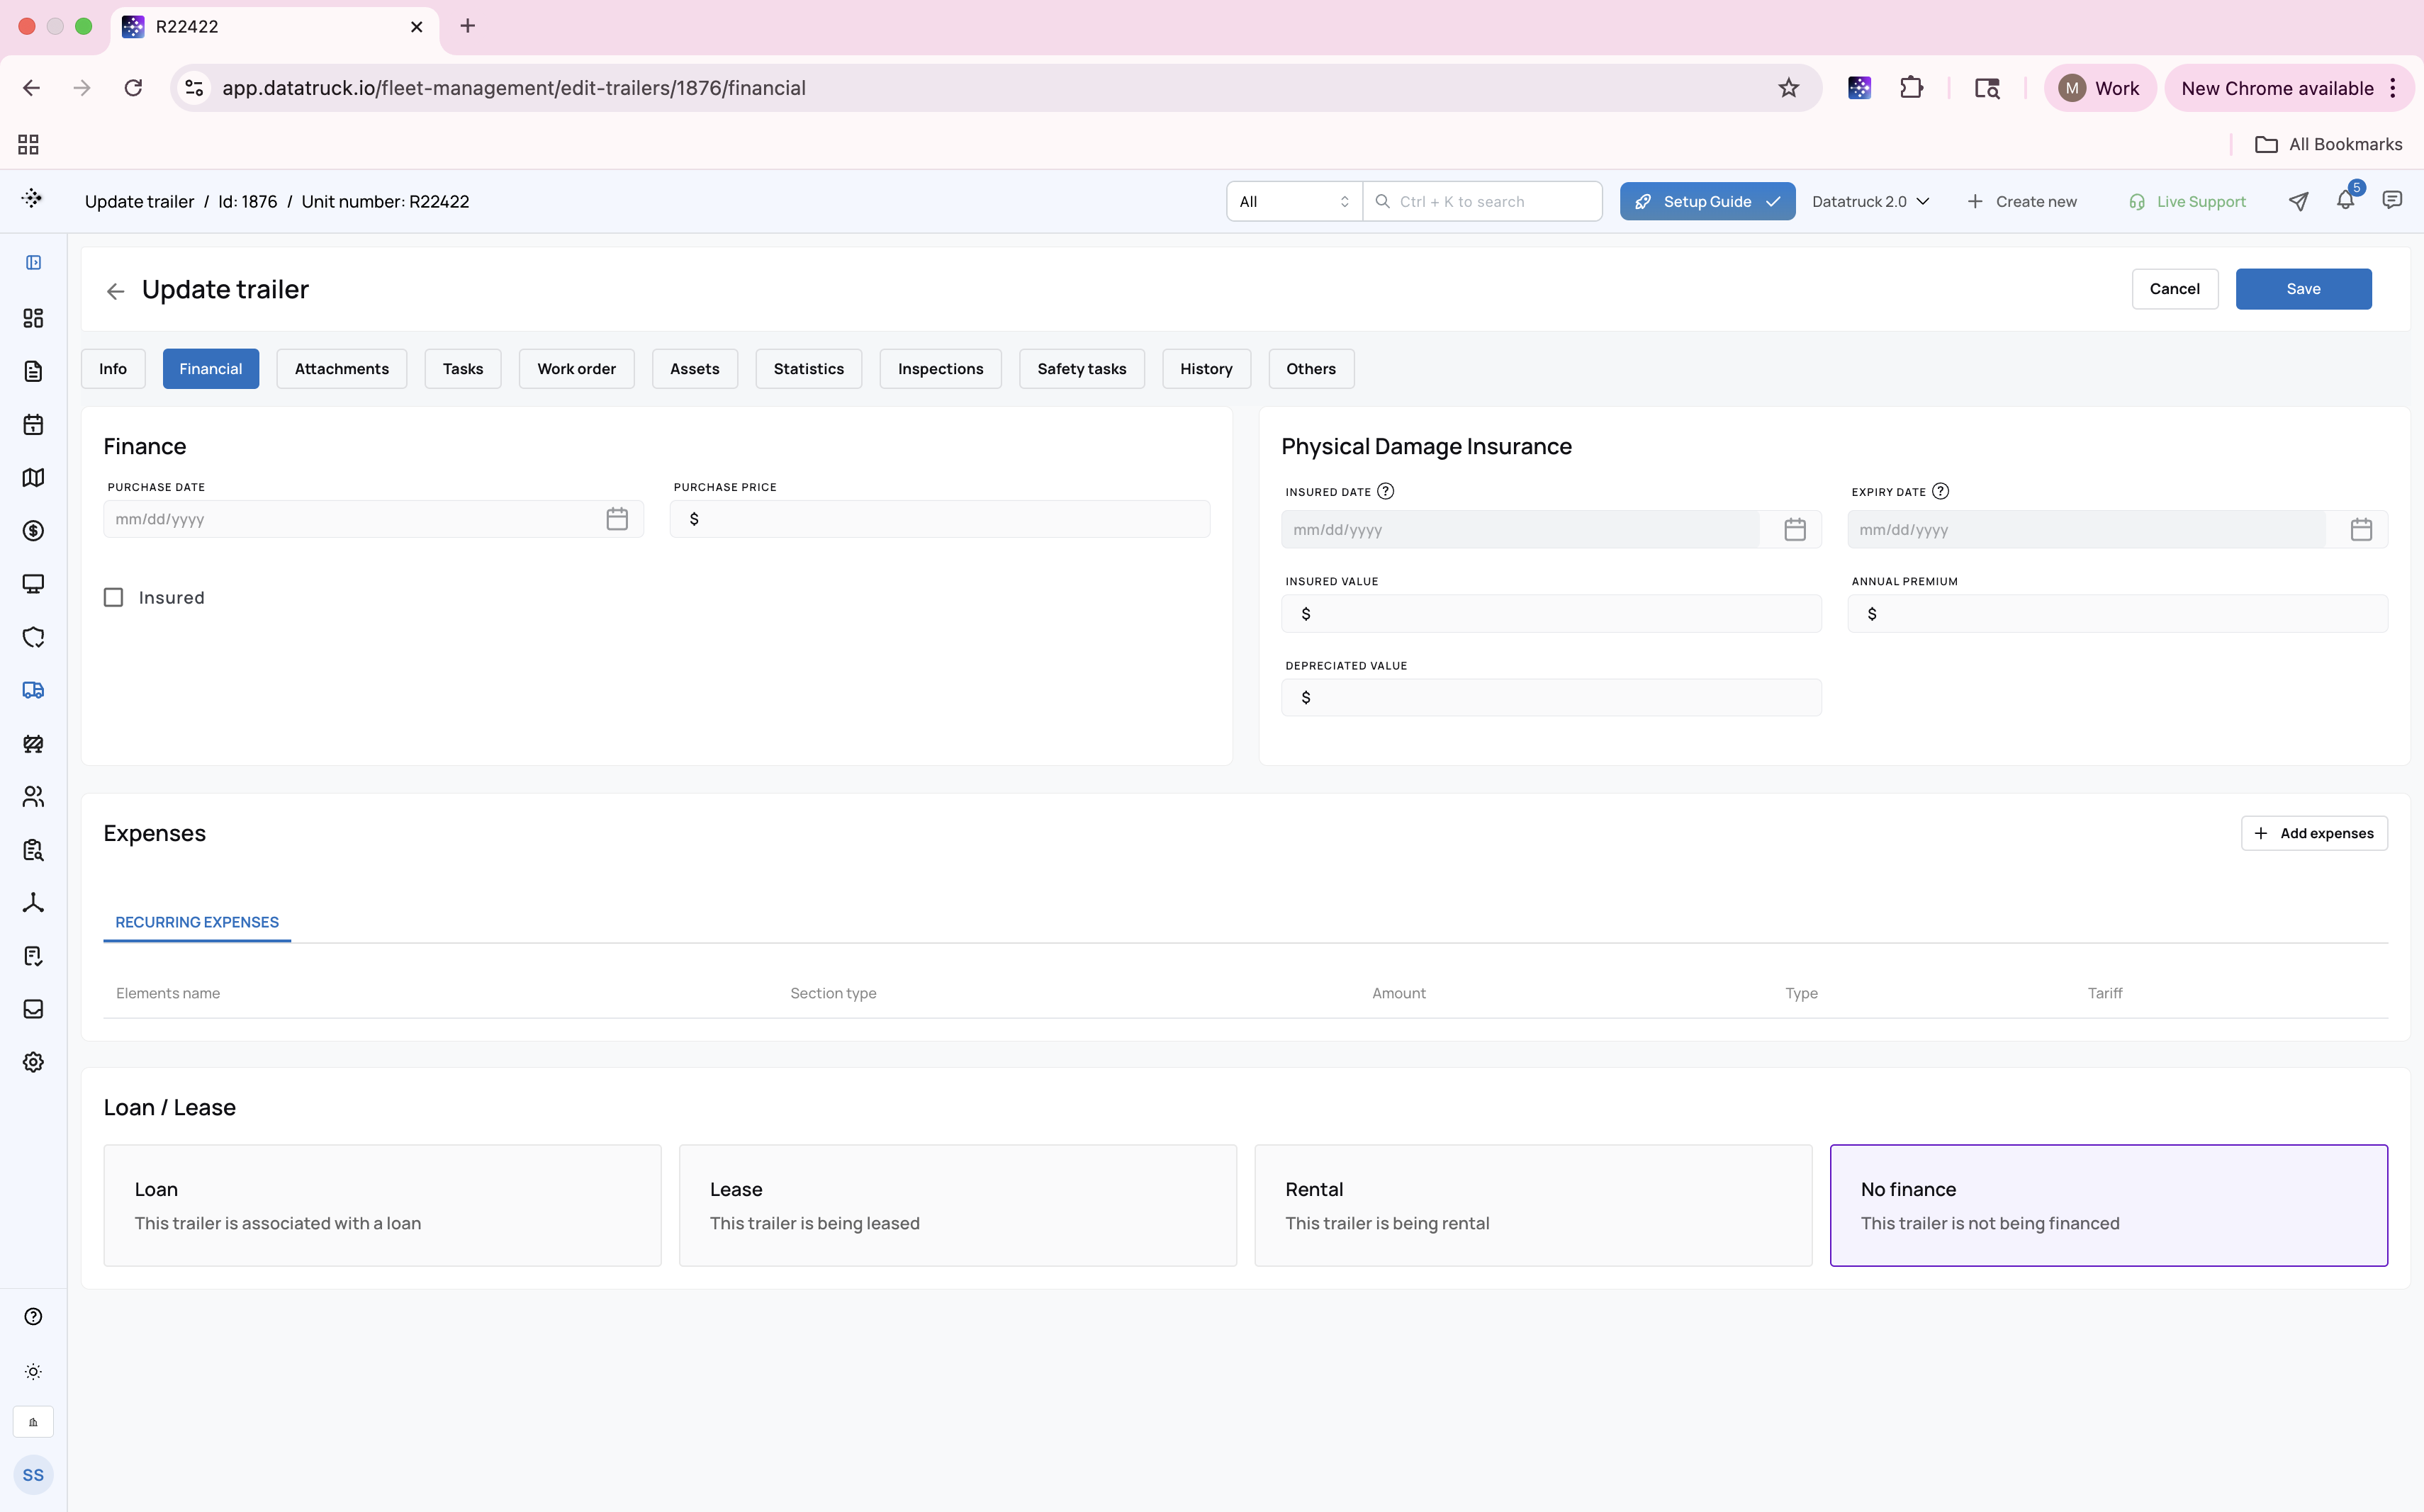The image size is (2424, 1512).
Task: Choose the Lease finance option
Action: pyautogui.click(x=958, y=1205)
